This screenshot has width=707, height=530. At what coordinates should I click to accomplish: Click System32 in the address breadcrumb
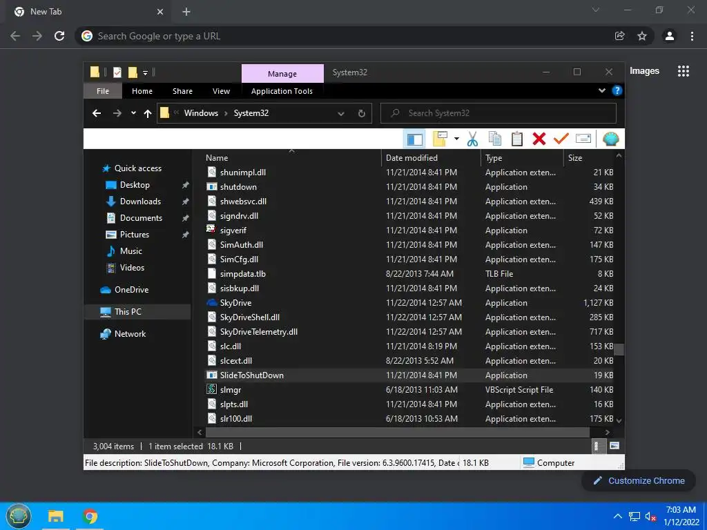[251, 113]
